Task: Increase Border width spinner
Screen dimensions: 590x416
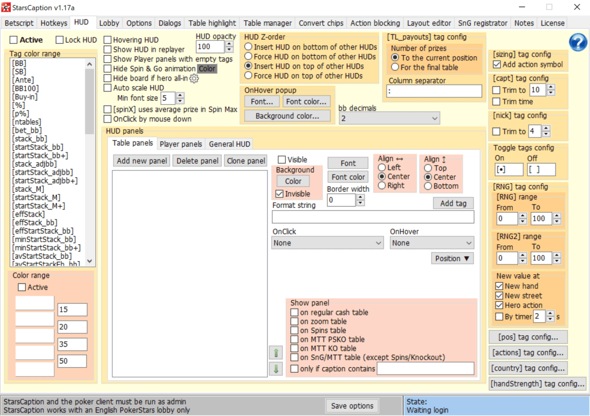Action: [x=361, y=198]
